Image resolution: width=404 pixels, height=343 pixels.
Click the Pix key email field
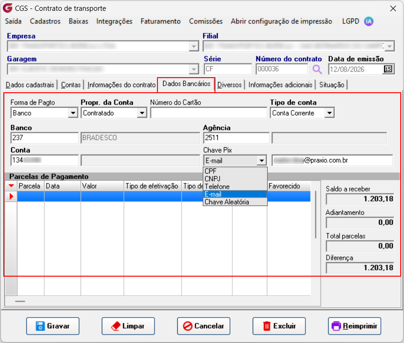(x=332, y=160)
